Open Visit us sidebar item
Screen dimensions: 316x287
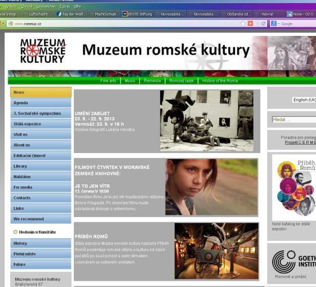[41, 135]
